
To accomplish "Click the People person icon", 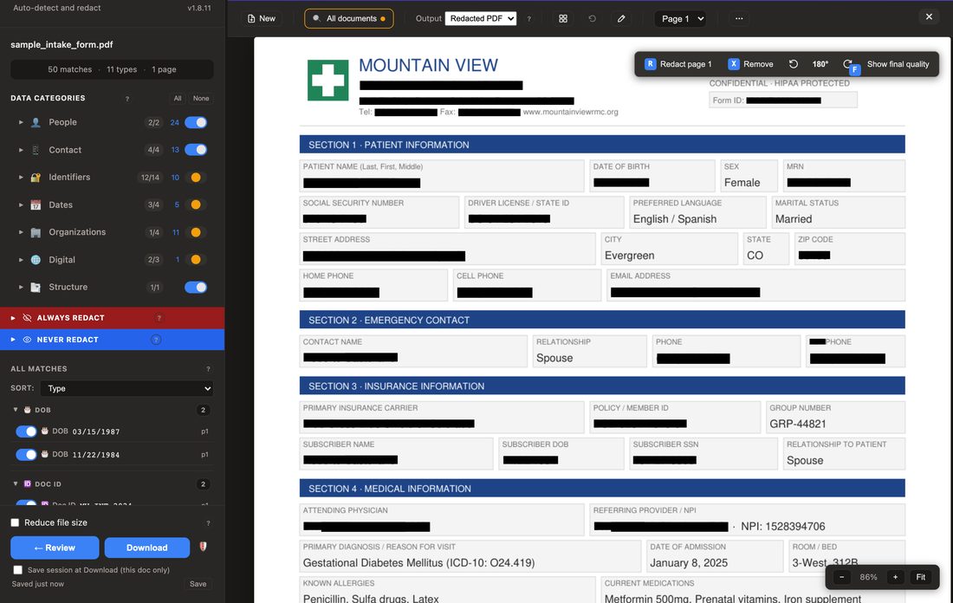I will tap(36, 122).
